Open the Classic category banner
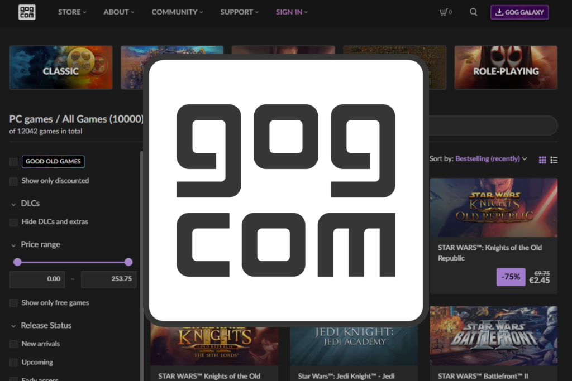 click(61, 67)
